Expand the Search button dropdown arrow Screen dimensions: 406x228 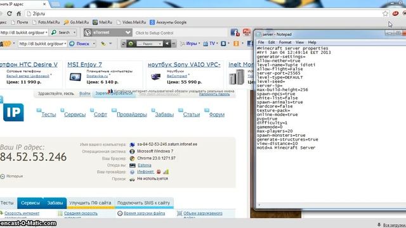pos(74,32)
